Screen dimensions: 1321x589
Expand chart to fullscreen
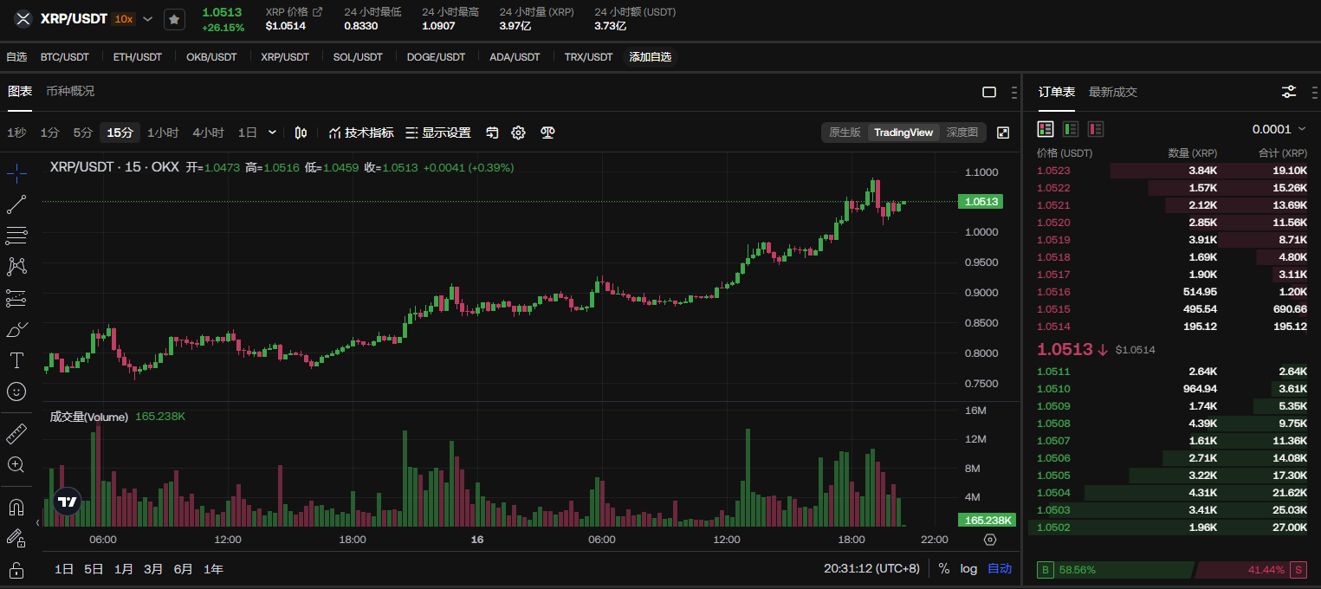[x=1003, y=133]
